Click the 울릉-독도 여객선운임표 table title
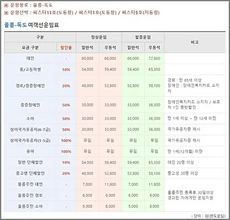The width and height of the screenshot is (230, 220). tap(32, 25)
